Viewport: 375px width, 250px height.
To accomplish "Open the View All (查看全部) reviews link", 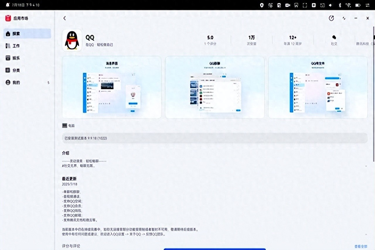I will pos(361,246).
